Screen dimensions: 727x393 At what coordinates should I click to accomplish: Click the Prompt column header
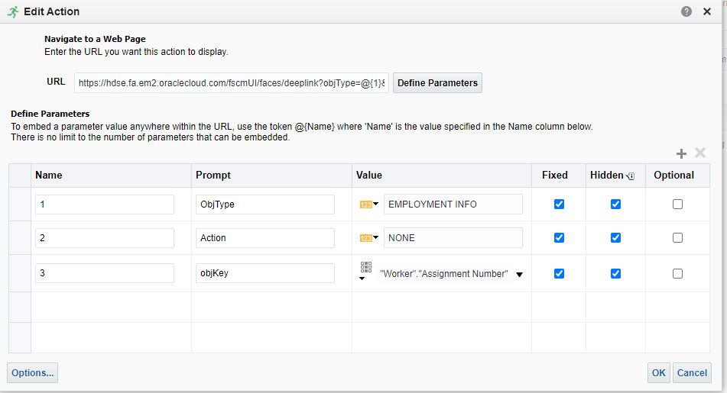pos(271,175)
